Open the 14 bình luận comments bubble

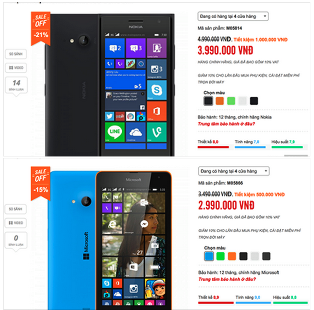point(16,85)
